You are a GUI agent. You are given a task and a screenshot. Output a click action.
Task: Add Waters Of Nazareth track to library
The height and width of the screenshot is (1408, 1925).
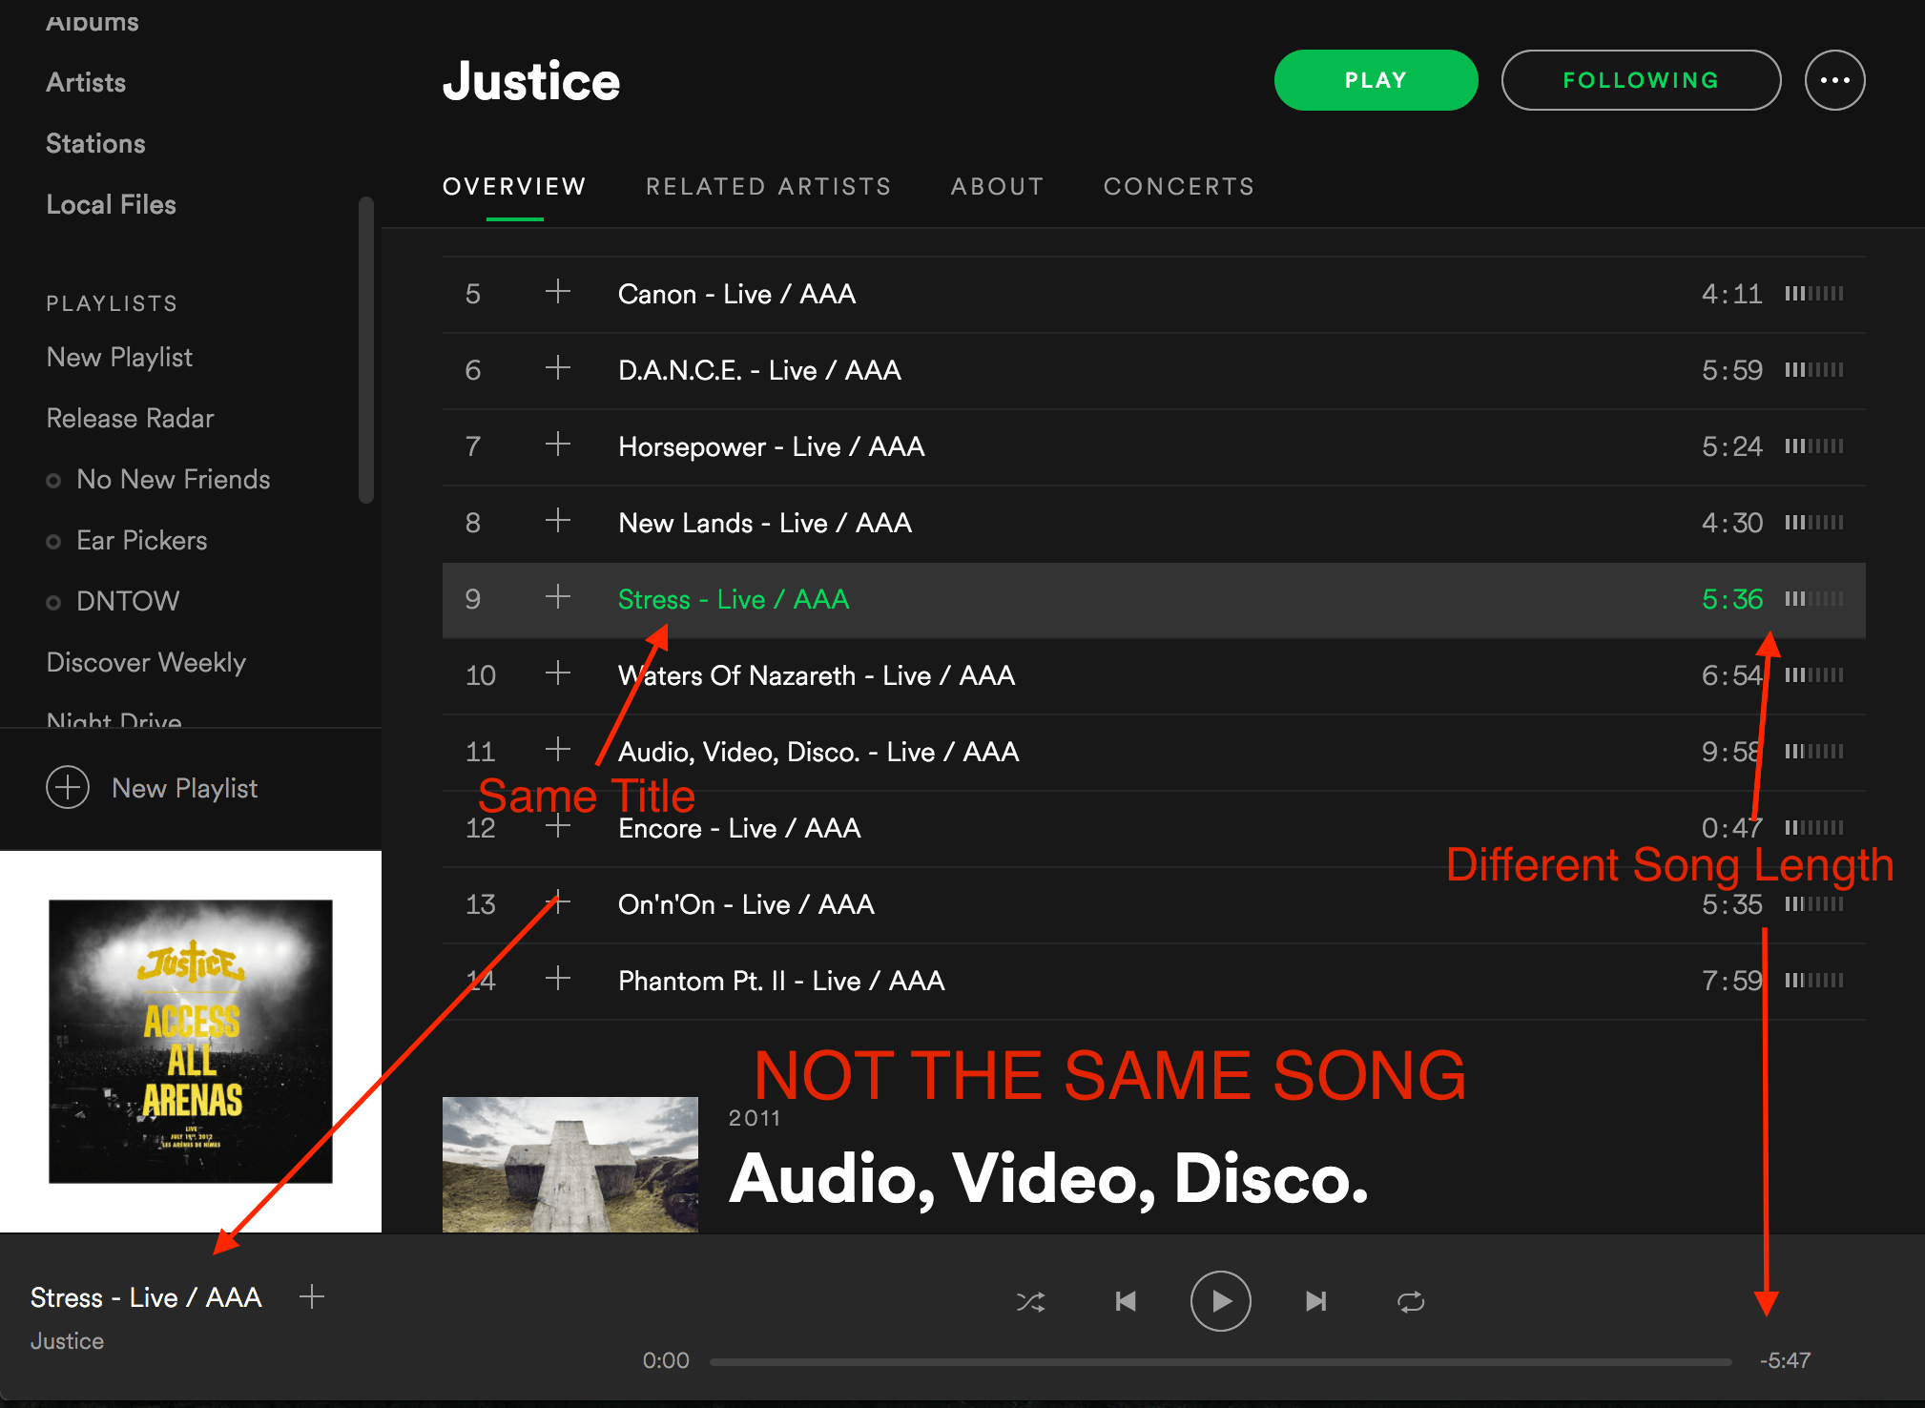coord(558,673)
